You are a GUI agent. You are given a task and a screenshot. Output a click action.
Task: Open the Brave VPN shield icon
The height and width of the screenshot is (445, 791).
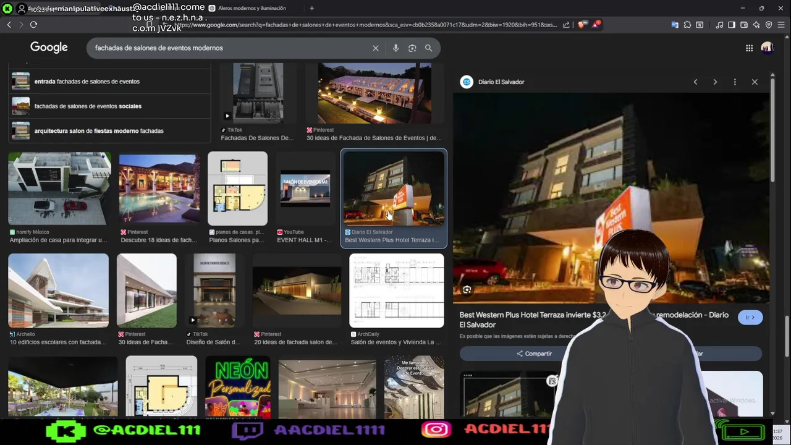pyautogui.click(x=769, y=25)
